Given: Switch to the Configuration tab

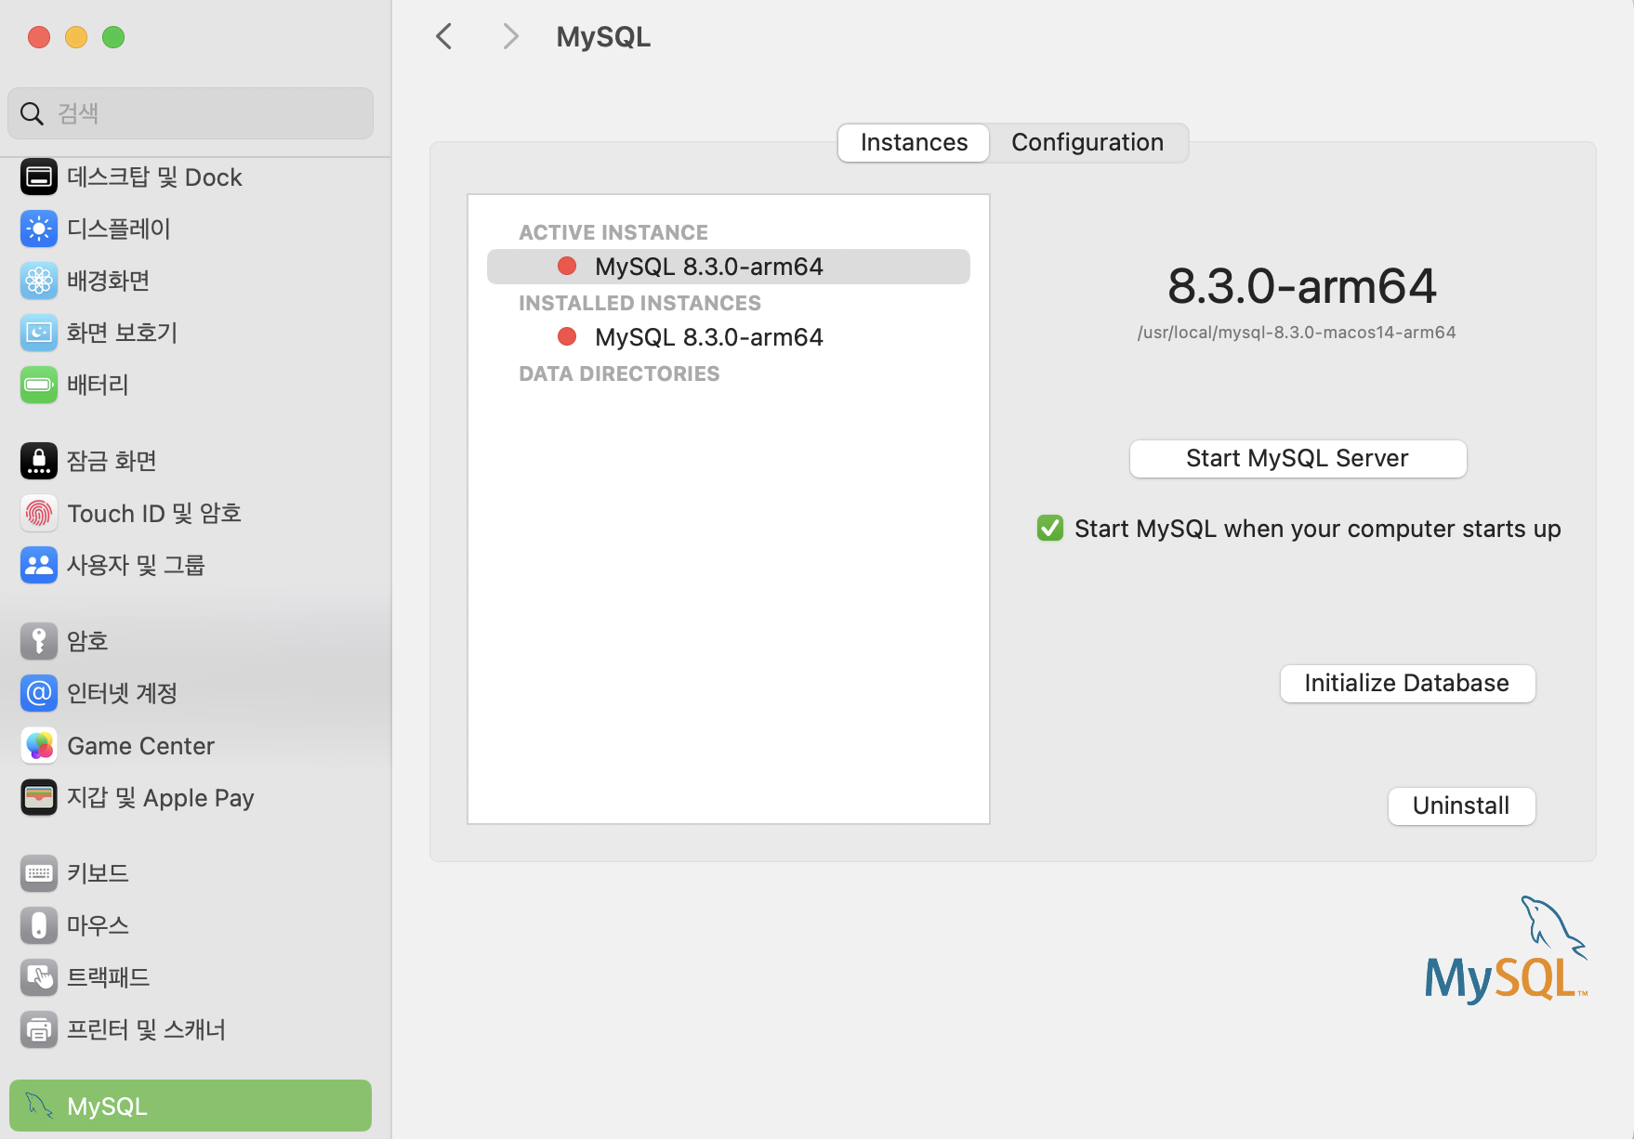Looking at the screenshot, I should coord(1087,142).
